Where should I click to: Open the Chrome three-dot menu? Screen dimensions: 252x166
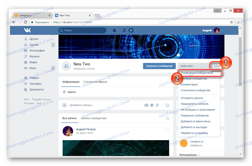pos(238,22)
